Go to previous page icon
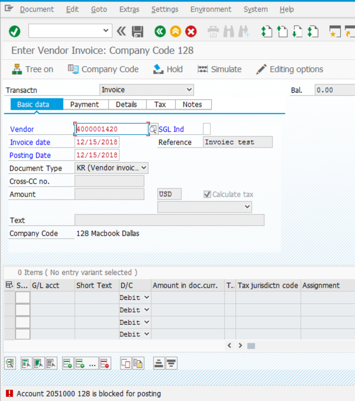This screenshot has height=401, width=355. pyautogui.click(x=282, y=32)
